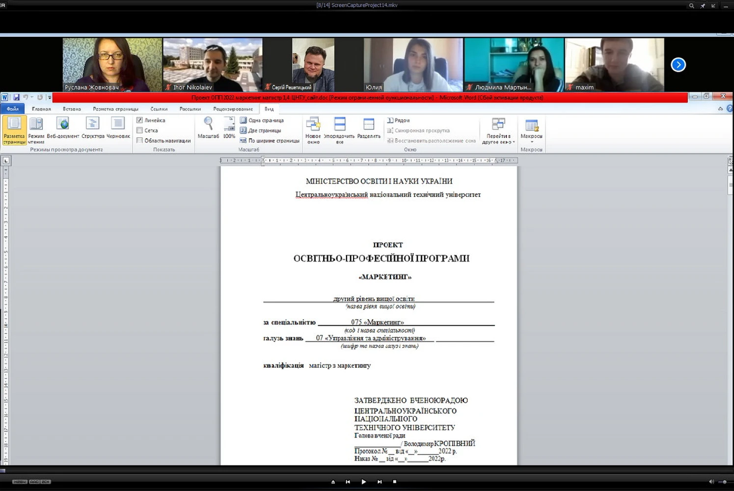Switch to Draft view (Черновик)
Image resolution: width=734 pixels, height=491 pixels.
click(118, 128)
